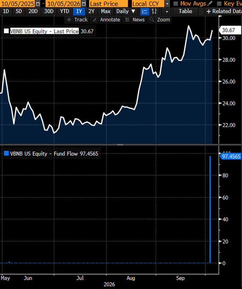Viewport: 242px width, 289px height.
Task: Activate the Track crosshair tool
Action: [77, 20]
